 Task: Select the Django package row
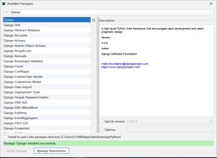(47, 20)
